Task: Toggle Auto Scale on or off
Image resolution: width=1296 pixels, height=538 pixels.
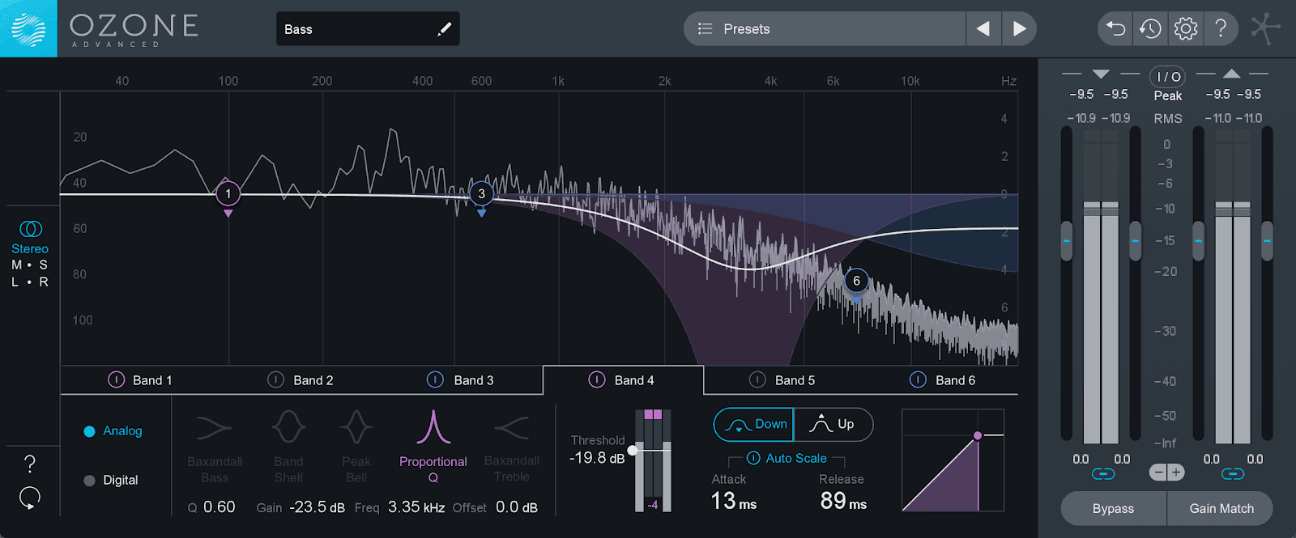Action: pyautogui.click(x=787, y=458)
